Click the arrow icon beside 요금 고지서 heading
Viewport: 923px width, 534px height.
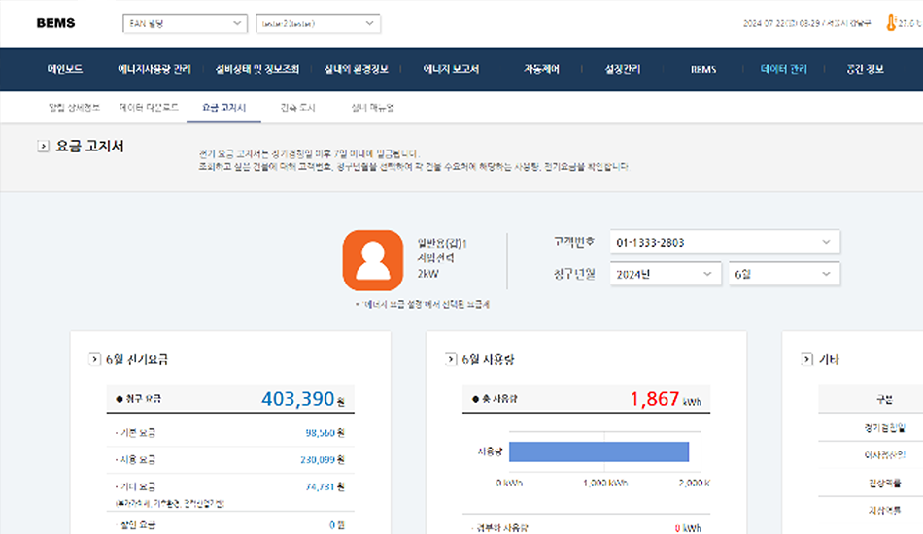(43, 147)
